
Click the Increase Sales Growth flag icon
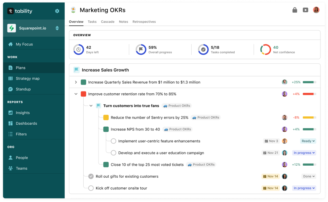pyautogui.click(x=76, y=70)
